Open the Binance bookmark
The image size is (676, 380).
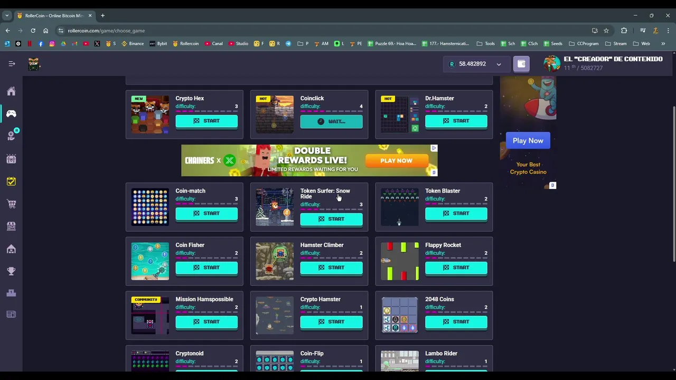[x=133, y=44]
